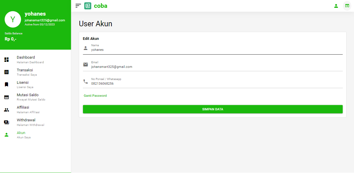Click the Affiliasi people icon

click(7, 110)
